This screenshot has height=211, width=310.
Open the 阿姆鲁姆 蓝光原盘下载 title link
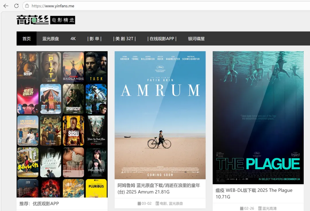click(159, 188)
